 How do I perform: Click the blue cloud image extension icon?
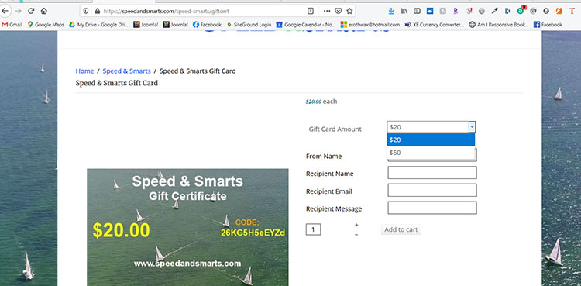(x=430, y=11)
